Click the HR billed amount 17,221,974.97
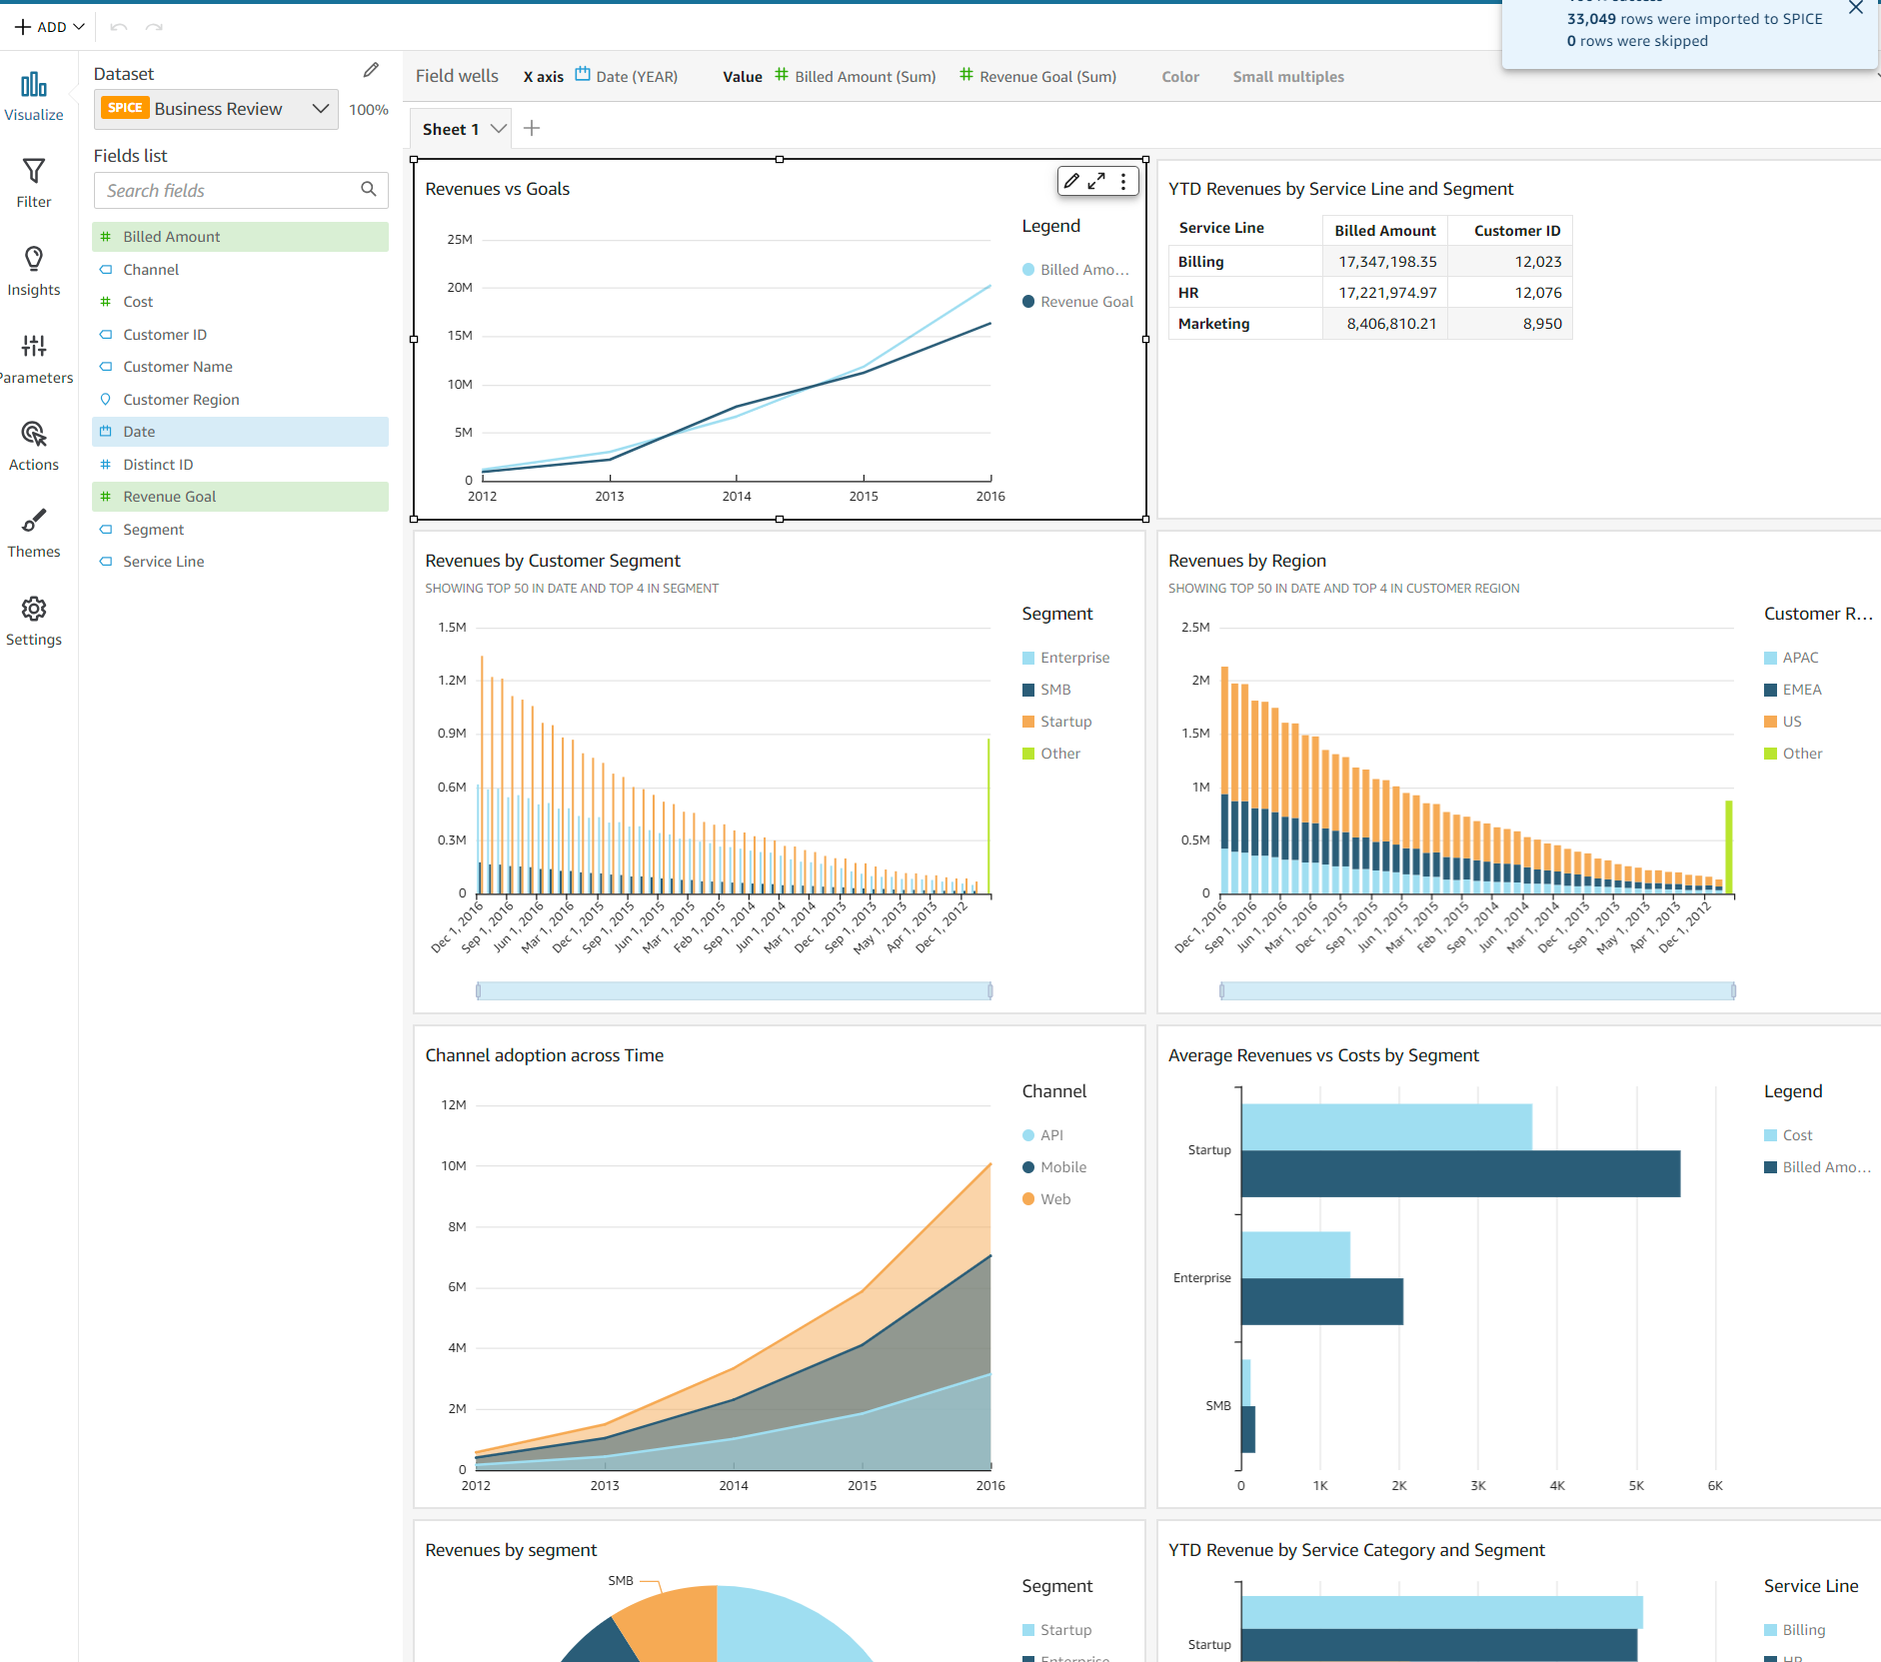Screen dimensions: 1881x1662 [1387, 293]
